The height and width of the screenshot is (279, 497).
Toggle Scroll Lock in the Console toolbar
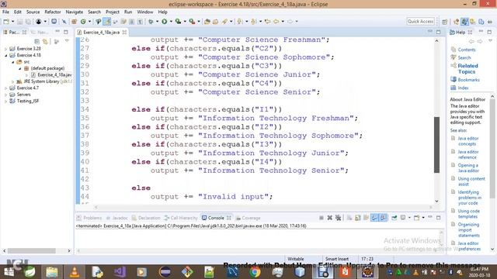coord(358,218)
